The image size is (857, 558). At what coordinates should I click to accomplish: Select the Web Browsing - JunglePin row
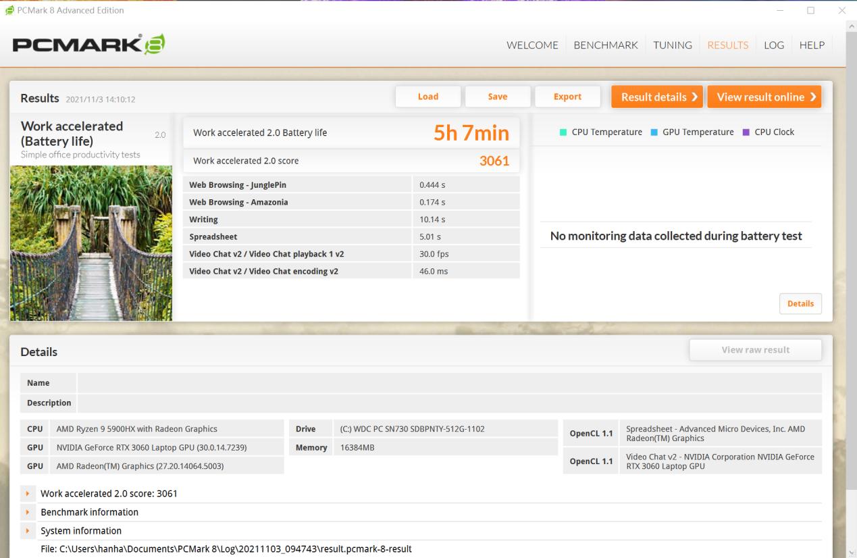[x=351, y=185]
